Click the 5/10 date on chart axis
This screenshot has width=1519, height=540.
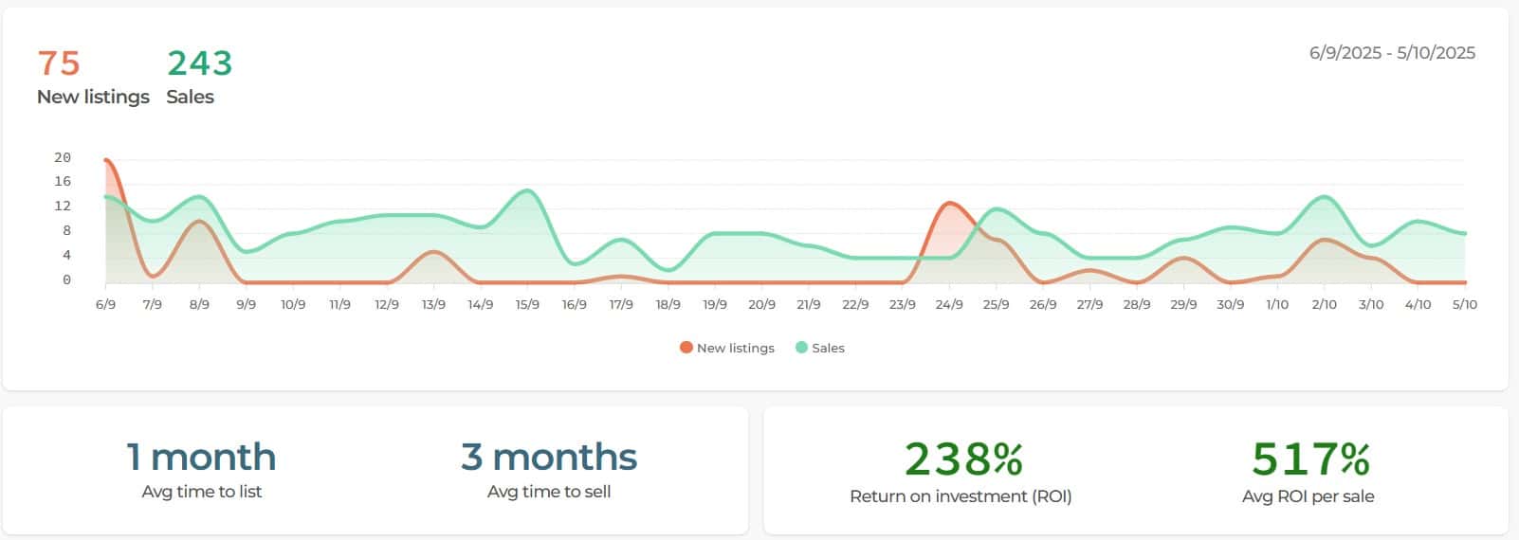1464,304
